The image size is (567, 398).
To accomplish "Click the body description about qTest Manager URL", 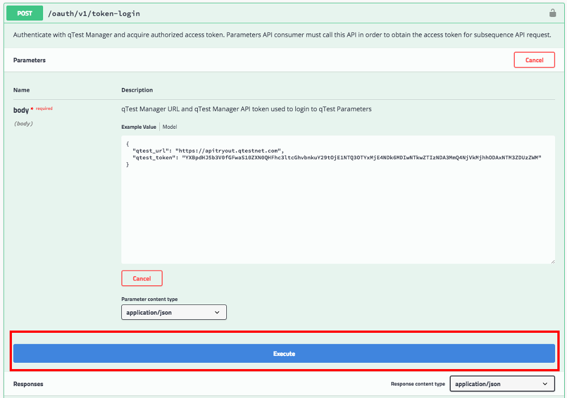I will coord(246,109).
